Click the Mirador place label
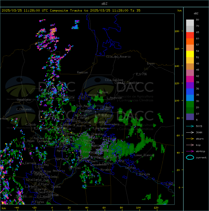Screen dimensions: 209x211 (106, 170)
